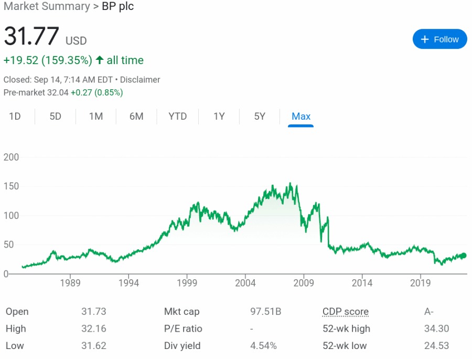Image resolution: width=472 pixels, height=359 pixels.
Task: Click the plus icon in the Follow button
Action: tap(424, 39)
